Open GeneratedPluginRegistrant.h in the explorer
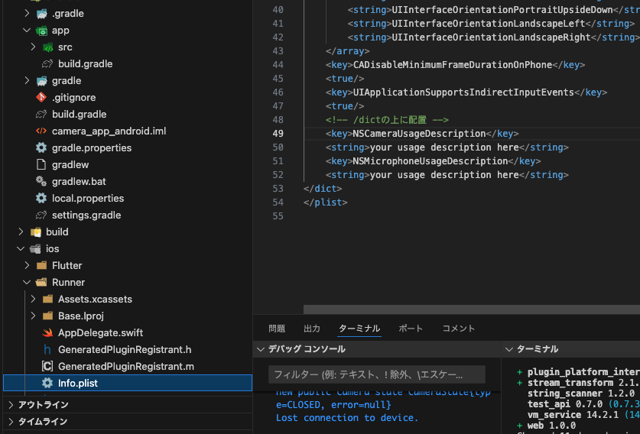 pos(125,349)
